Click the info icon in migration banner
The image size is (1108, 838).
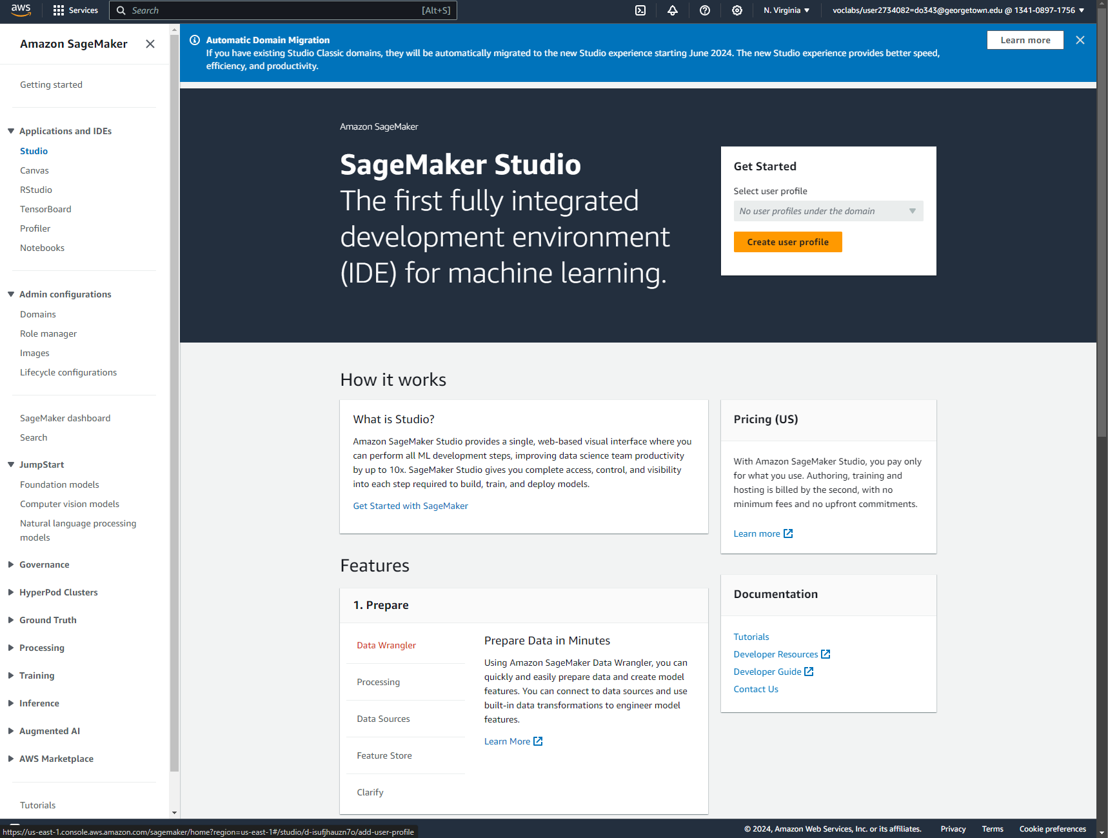click(x=195, y=40)
